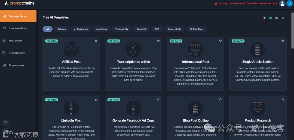Open the Blog Post Outline title
Viewport: 294px width, 140px height.
(x=195, y=120)
